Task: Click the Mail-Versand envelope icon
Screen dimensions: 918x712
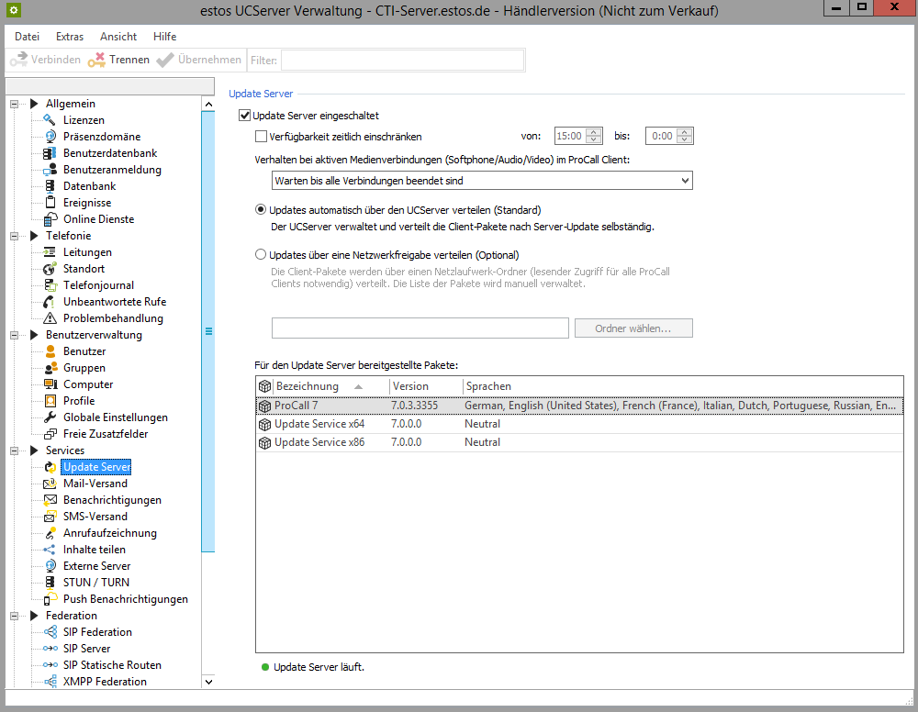Action: click(50, 484)
